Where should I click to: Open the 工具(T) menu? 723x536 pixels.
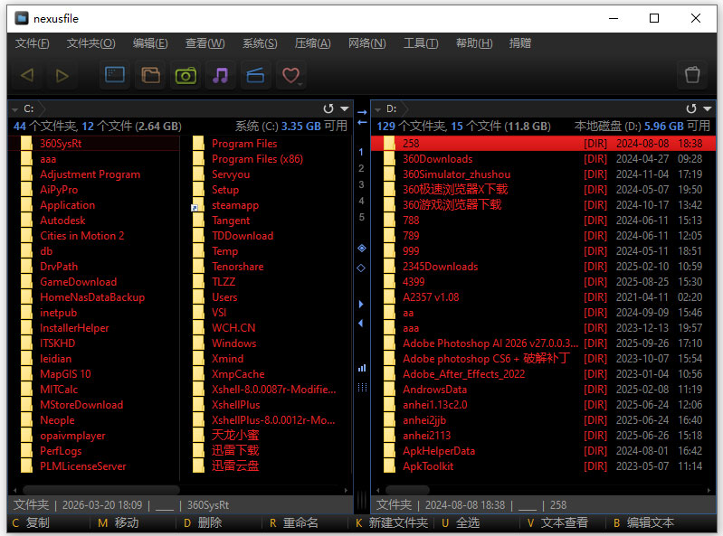pos(421,43)
